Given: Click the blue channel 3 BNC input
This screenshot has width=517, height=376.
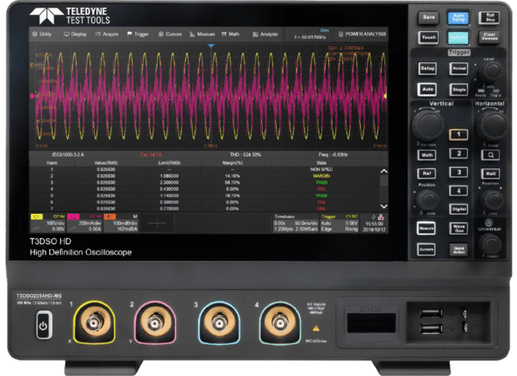Looking at the screenshot, I should coord(219,323).
